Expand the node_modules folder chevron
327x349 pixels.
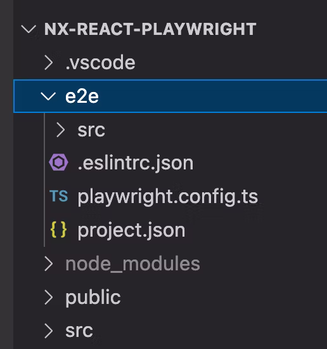pyautogui.click(x=49, y=263)
